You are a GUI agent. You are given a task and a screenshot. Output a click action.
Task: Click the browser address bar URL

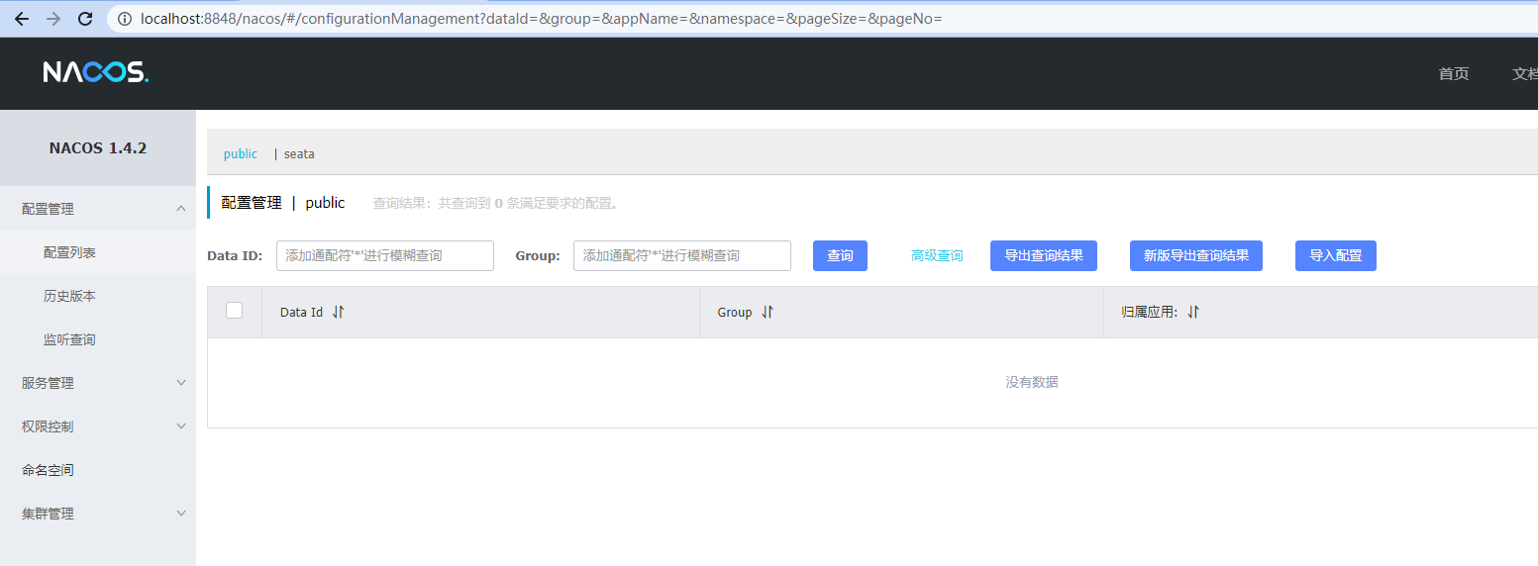click(x=542, y=19)
